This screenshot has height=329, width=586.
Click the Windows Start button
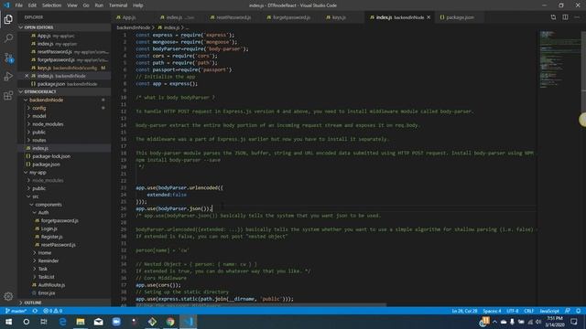pyautogui.click(x=8, y=322)
